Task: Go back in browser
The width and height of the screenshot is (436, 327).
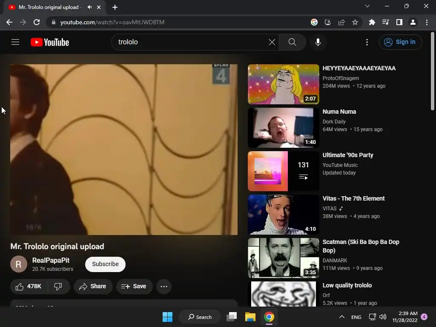Action: coord(9,22)
